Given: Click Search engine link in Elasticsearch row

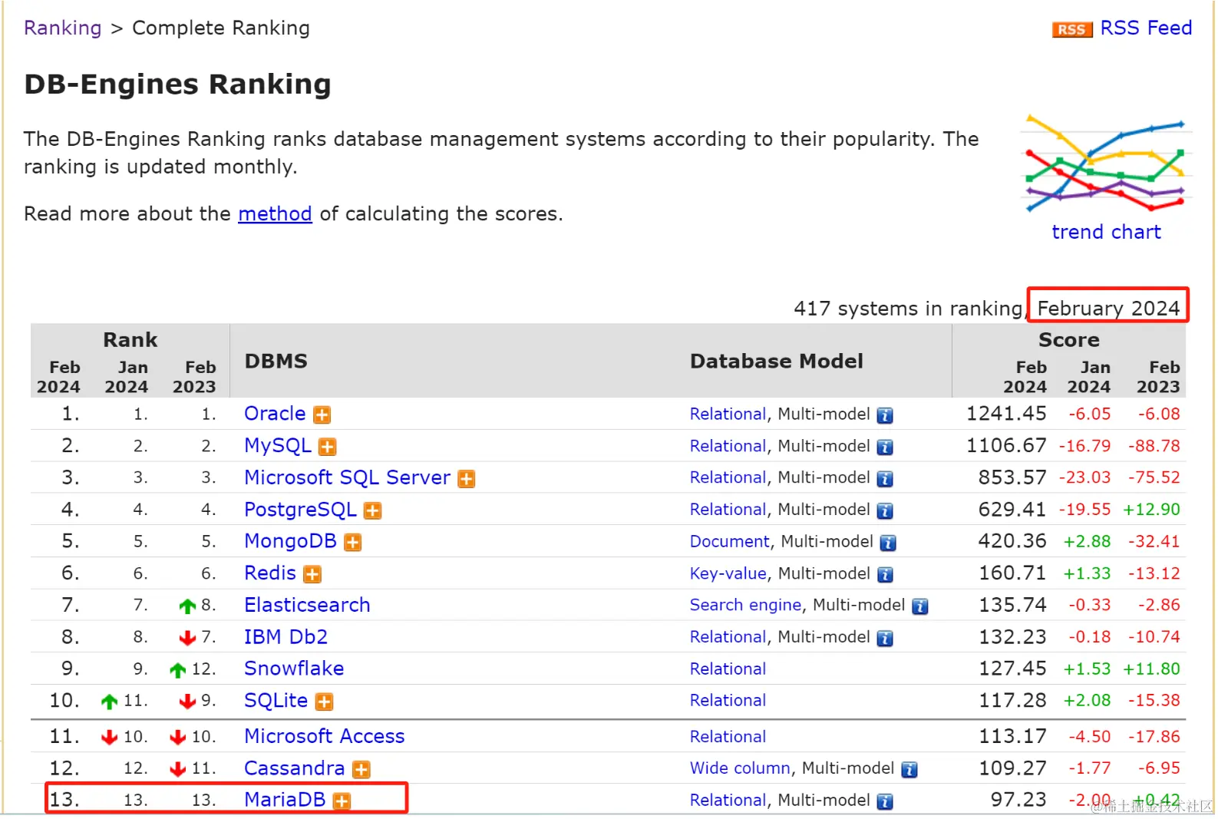Looking at the screenshot, I should (745, 605).
